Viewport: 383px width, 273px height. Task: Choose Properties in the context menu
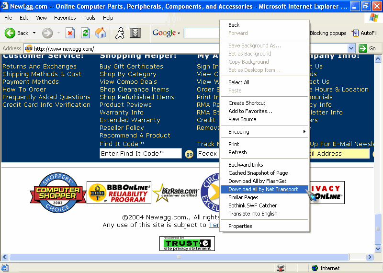[265, 226]
